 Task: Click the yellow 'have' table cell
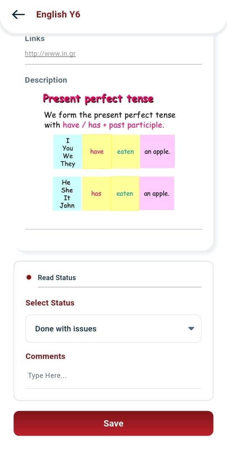click(x=97, y=151)
